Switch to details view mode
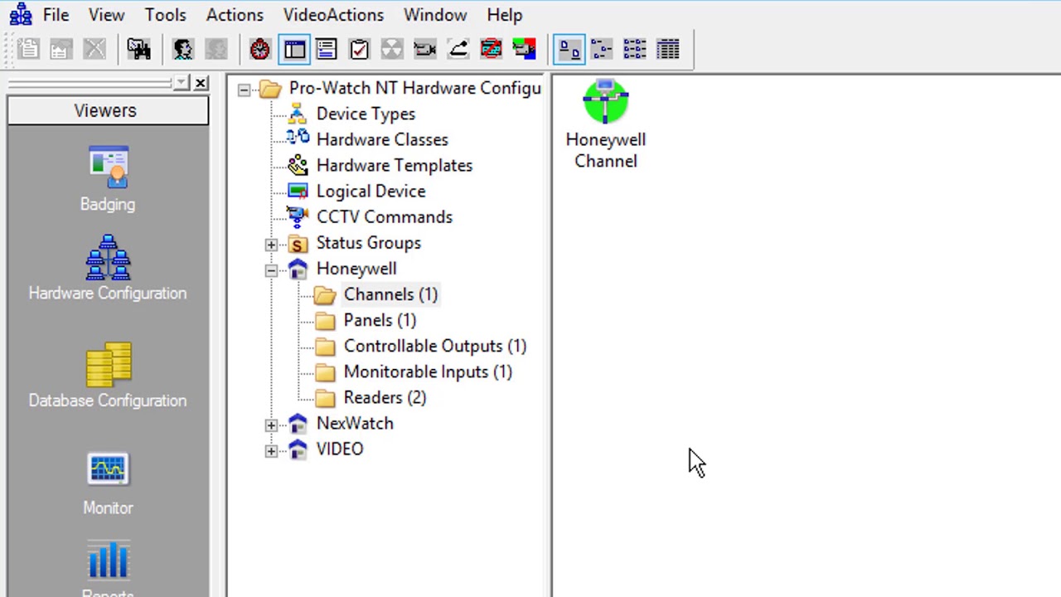1061x597 pixels. click(x=668, y=49)
